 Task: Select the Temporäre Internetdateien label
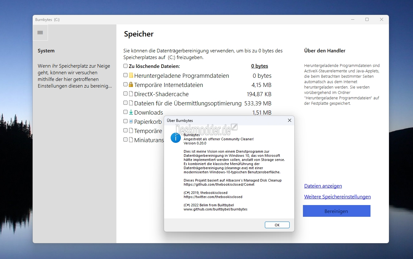[x=168, y=85]
